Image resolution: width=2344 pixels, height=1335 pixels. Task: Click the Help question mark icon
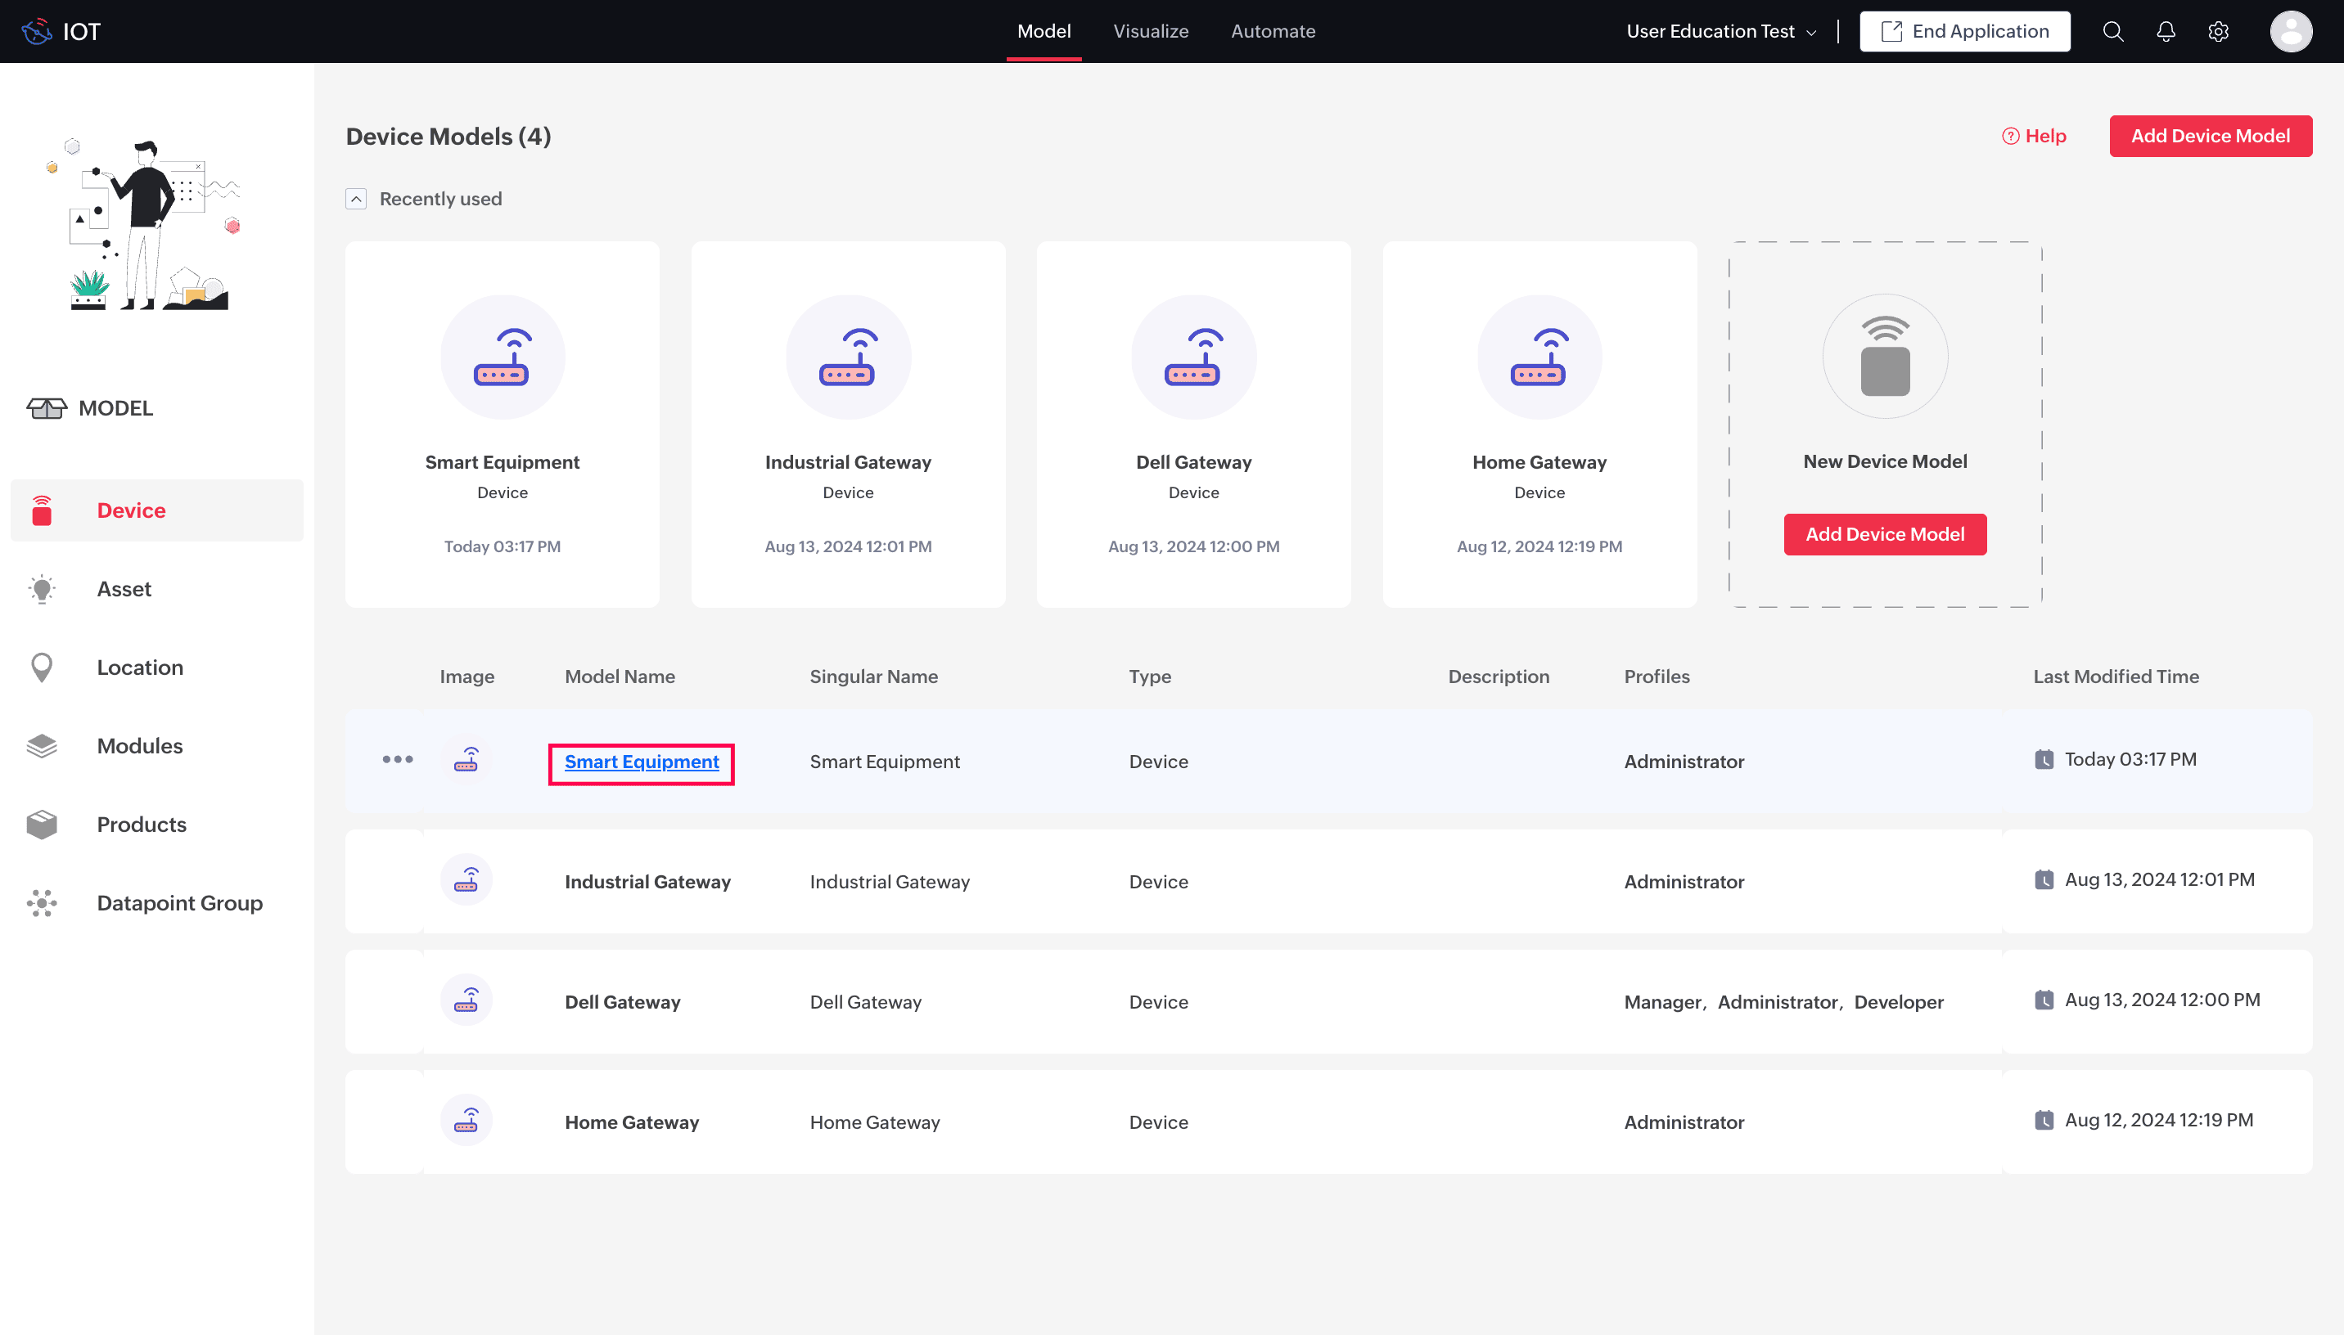coord(2010,137)
